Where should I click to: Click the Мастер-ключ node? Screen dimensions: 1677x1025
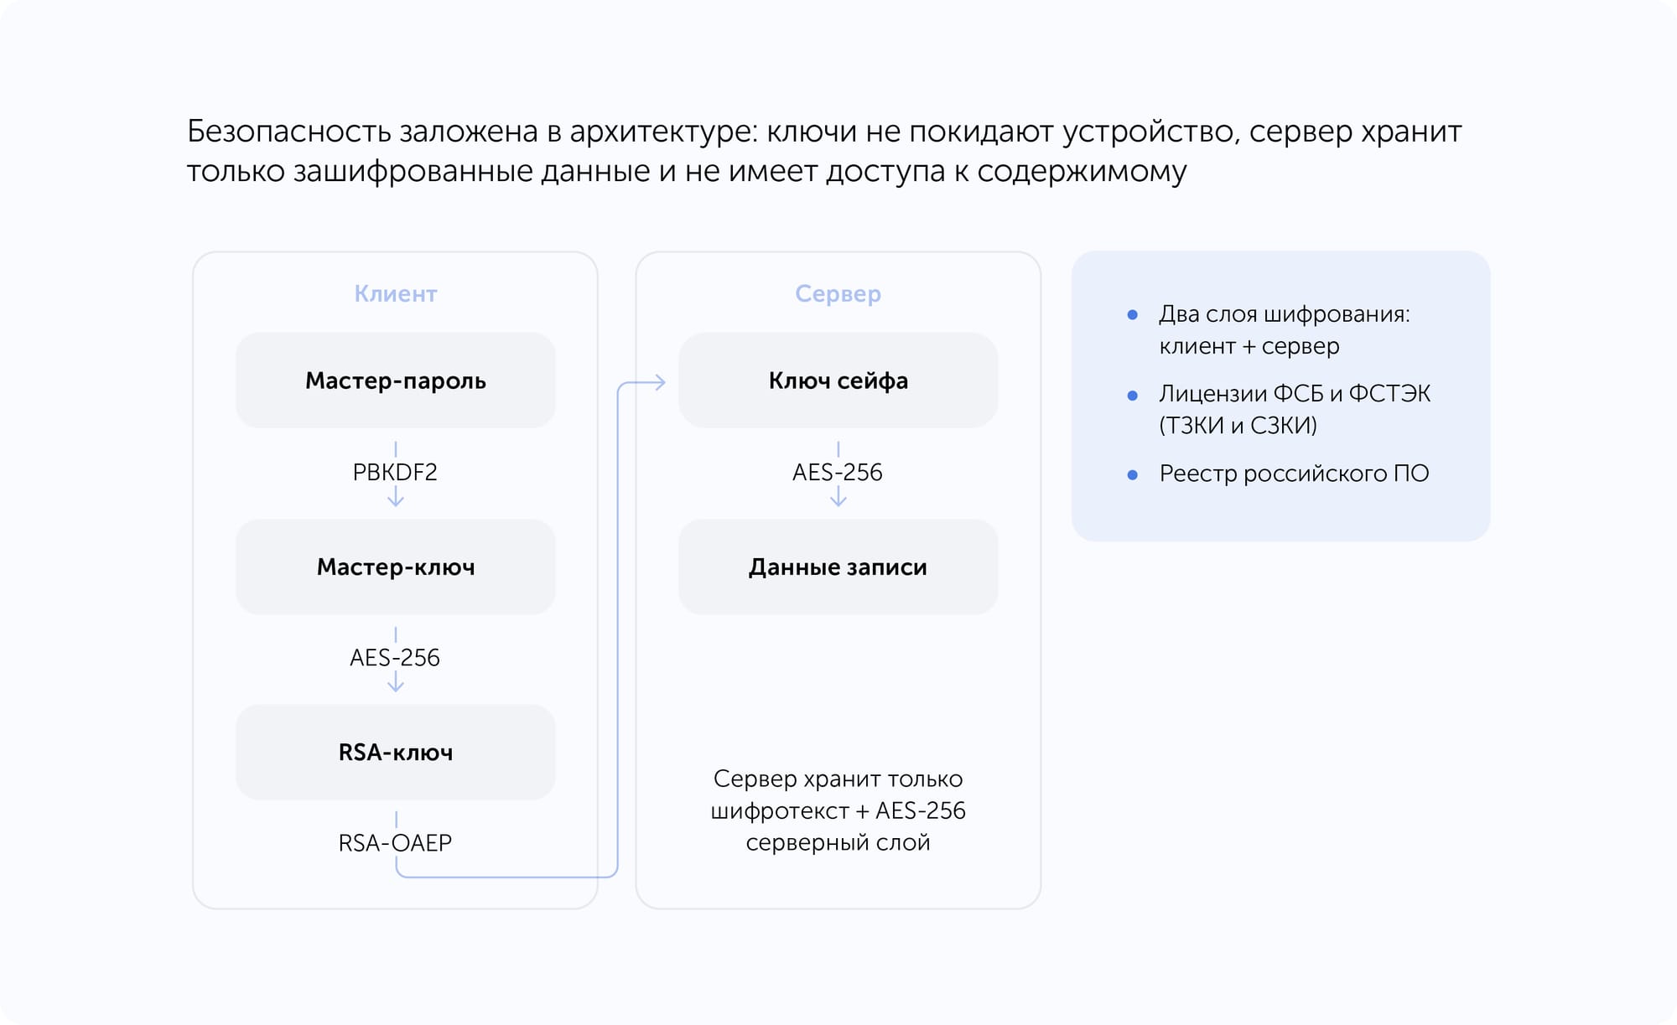coord(394,567)
